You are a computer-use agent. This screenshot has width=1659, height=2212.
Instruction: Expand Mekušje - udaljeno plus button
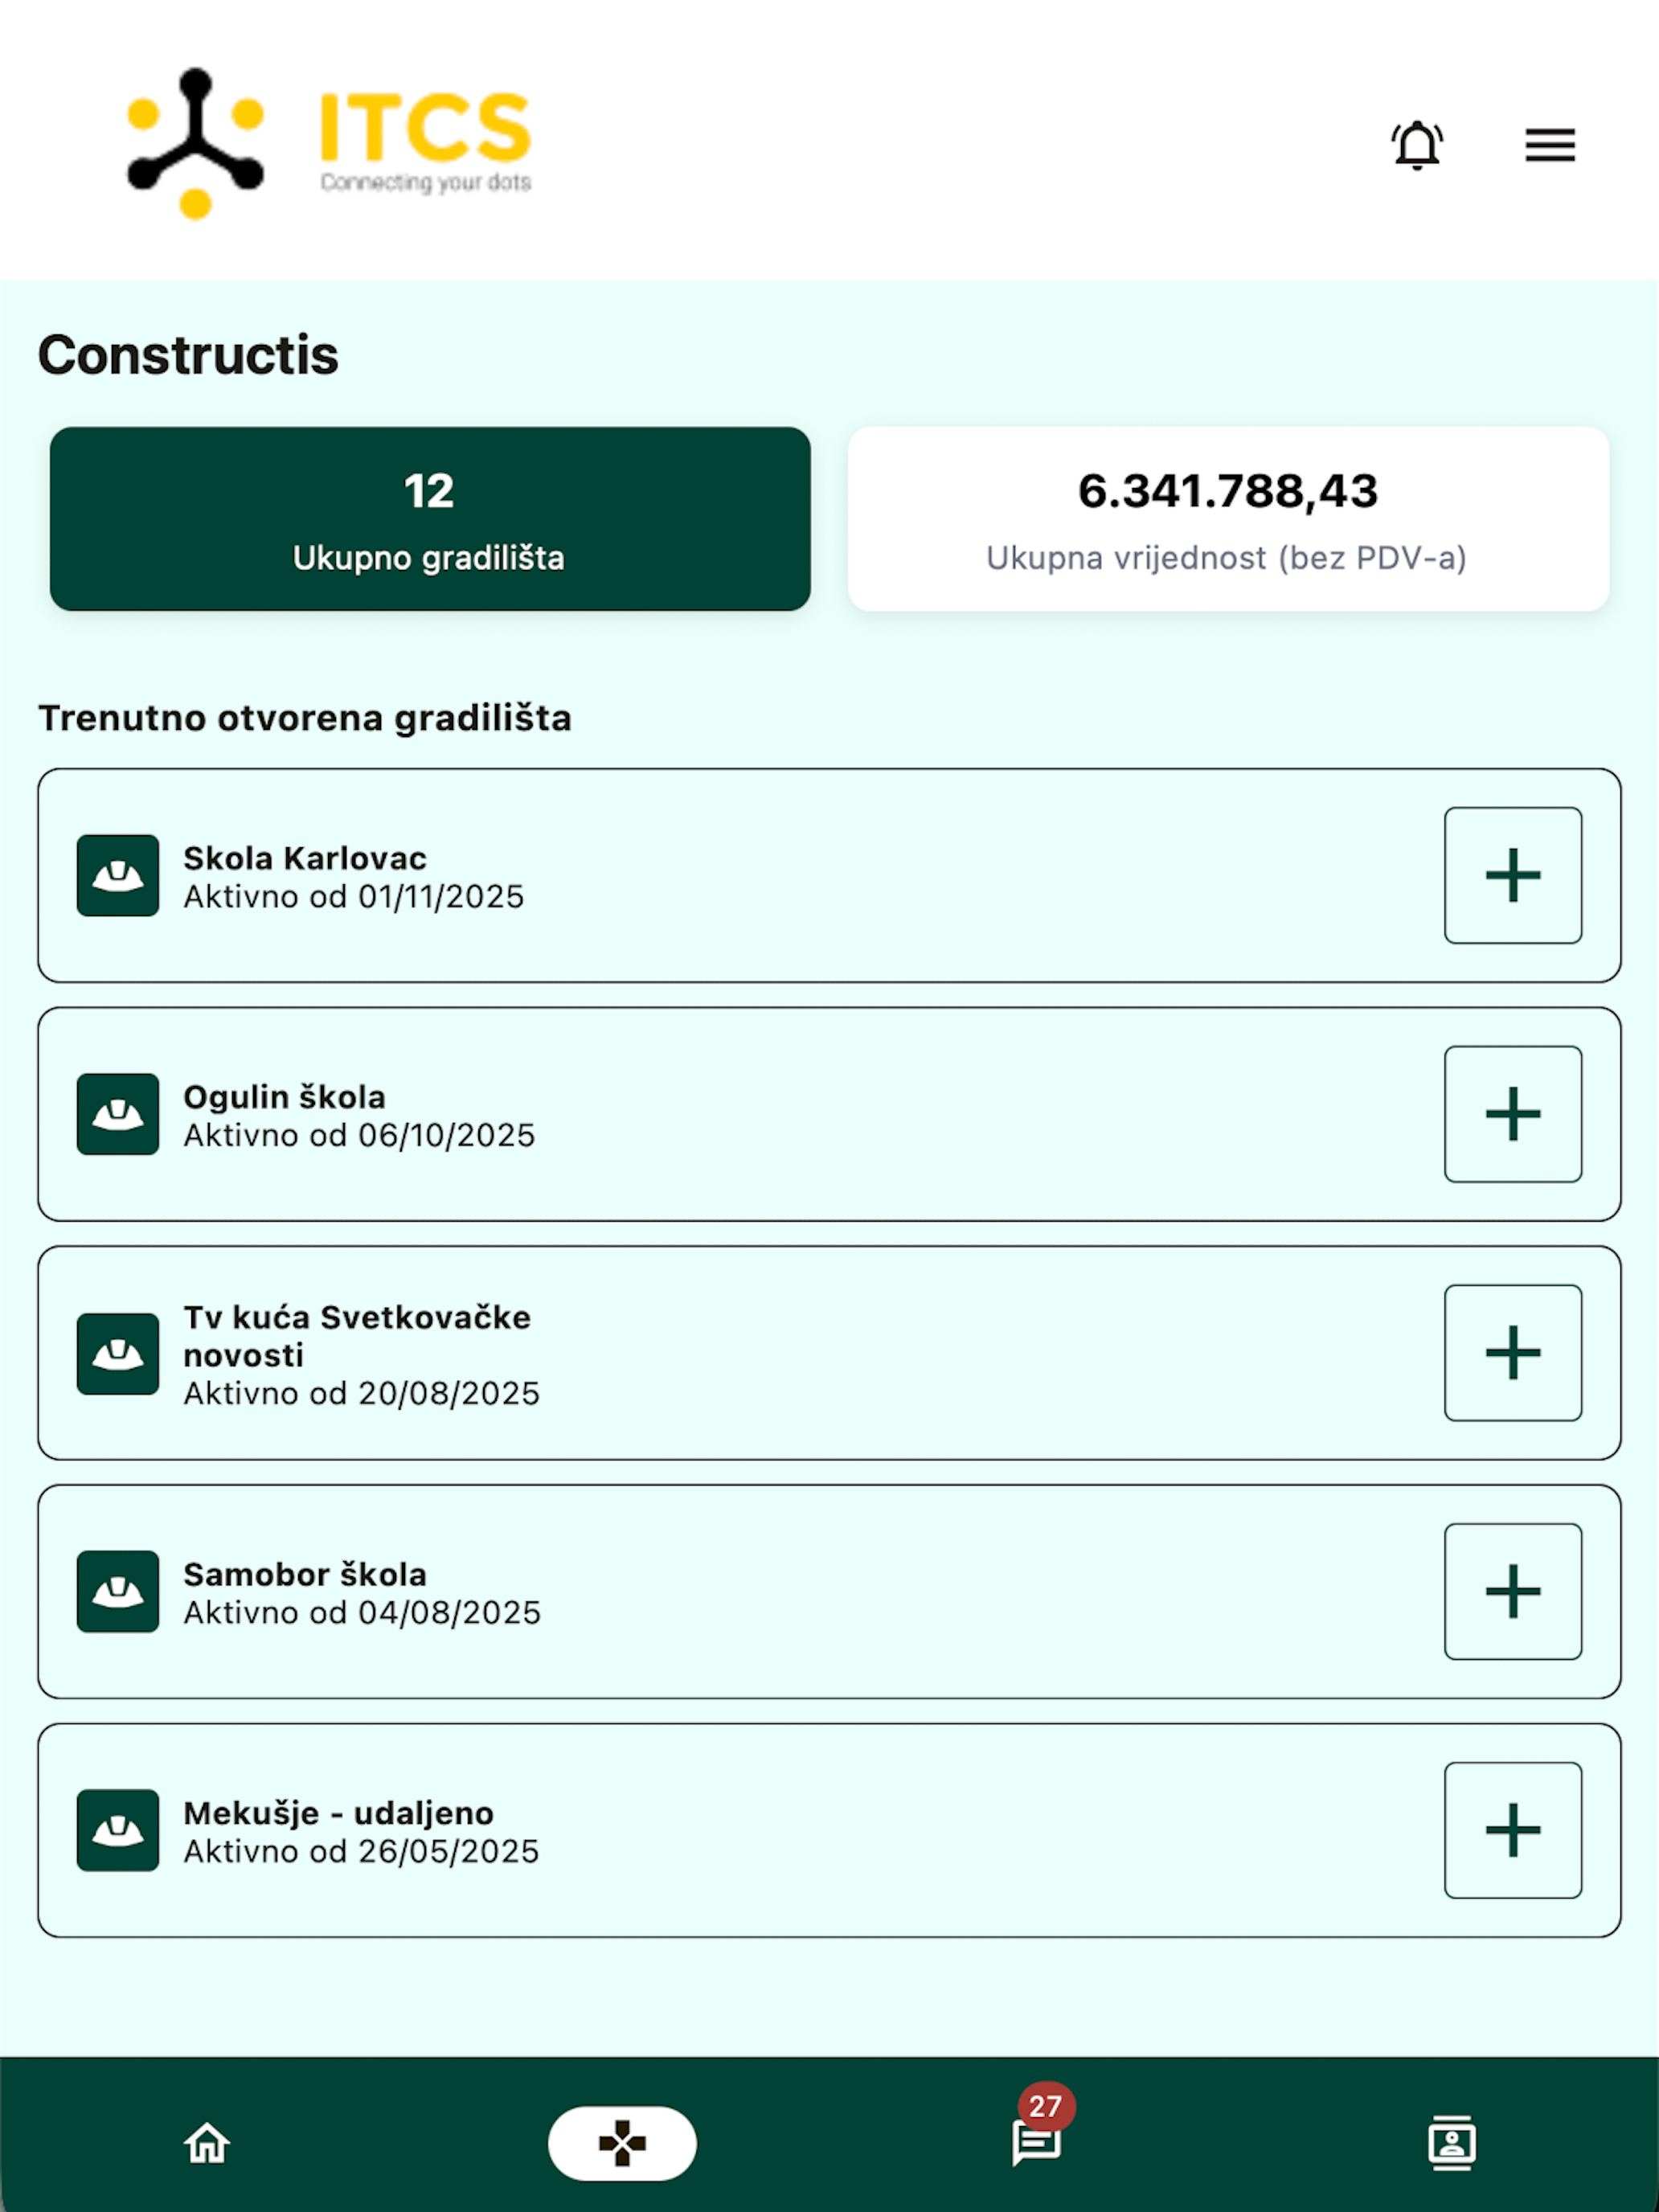coord(1513,1830)
